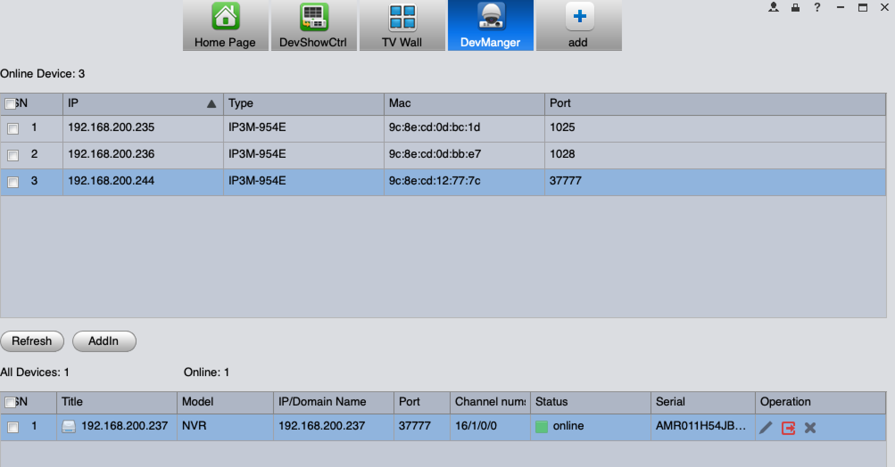Sort added devices by IP/Domain Name column
The width and height of the screenshot is (895, 467).
(334, 402)
